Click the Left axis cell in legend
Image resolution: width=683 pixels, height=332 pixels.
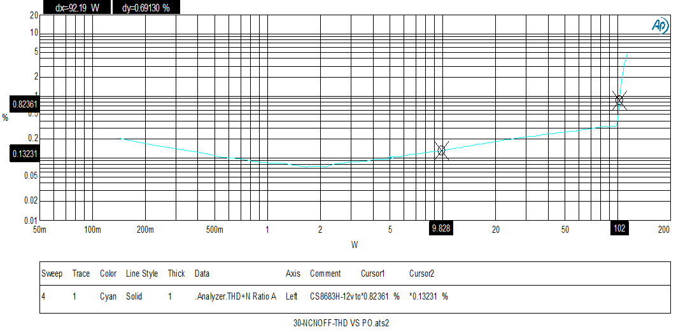point(292,296)
